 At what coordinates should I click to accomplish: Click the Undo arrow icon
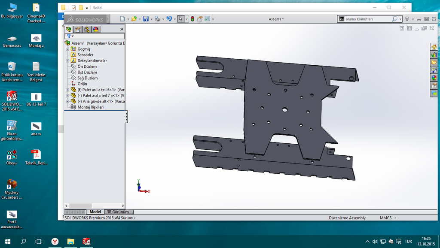(x=168, y=19)
